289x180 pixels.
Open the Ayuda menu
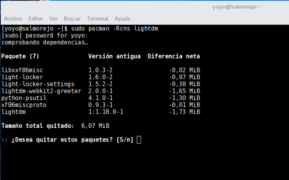[x=123, y=18]
